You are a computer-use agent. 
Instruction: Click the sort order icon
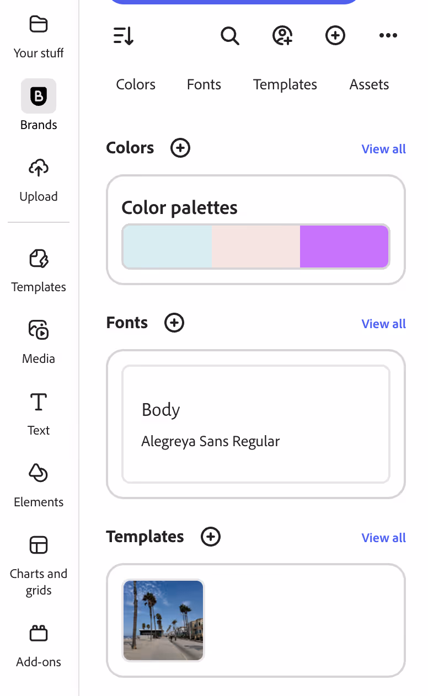[x=124, y=36]
